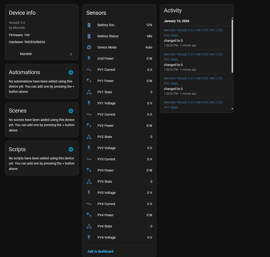This screenshot has height=257, width=270.
Task: Click the PV1 Current icon
Action: (89, 70)
